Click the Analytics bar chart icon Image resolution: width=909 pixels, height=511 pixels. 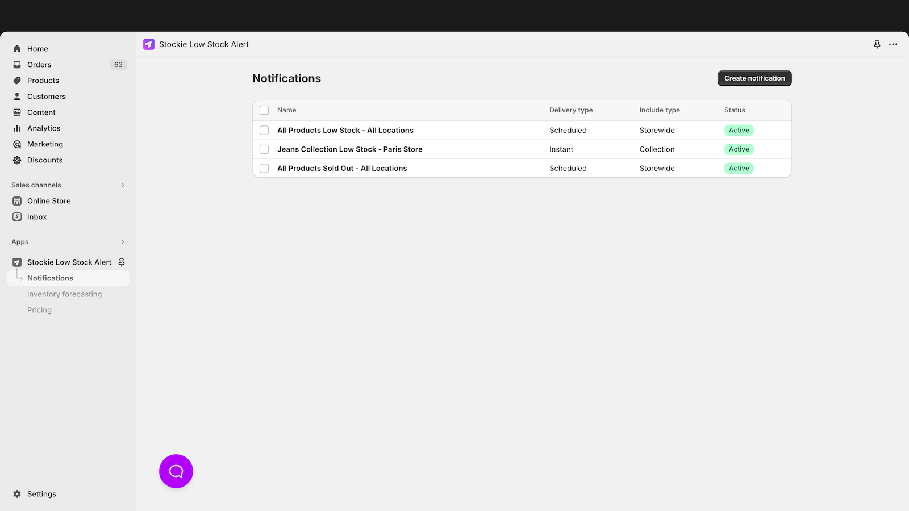coord(17,128)
